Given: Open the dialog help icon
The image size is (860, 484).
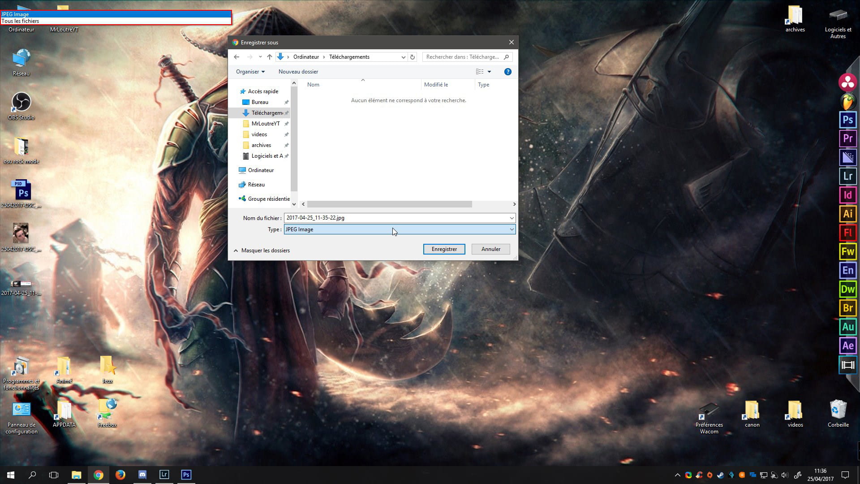Looking at the screenshot, I should (x=507, y=72).
